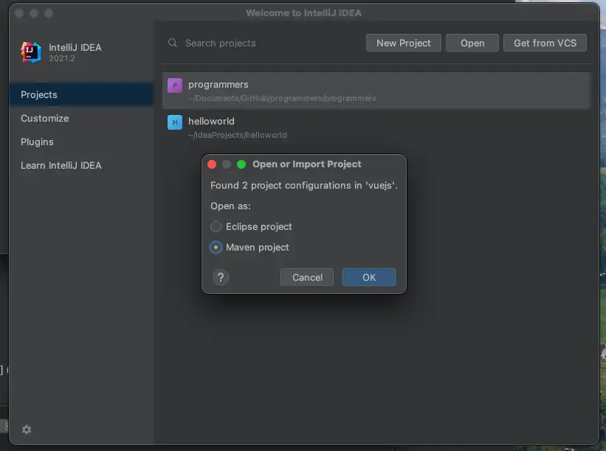Open the Plugins sidebar tab
The image size is (606, 451).
(x=81, y=141)
